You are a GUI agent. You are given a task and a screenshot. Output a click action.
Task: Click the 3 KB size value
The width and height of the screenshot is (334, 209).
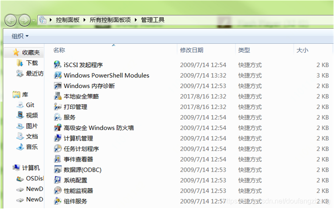pyautogui.click(x=323, y=75)
